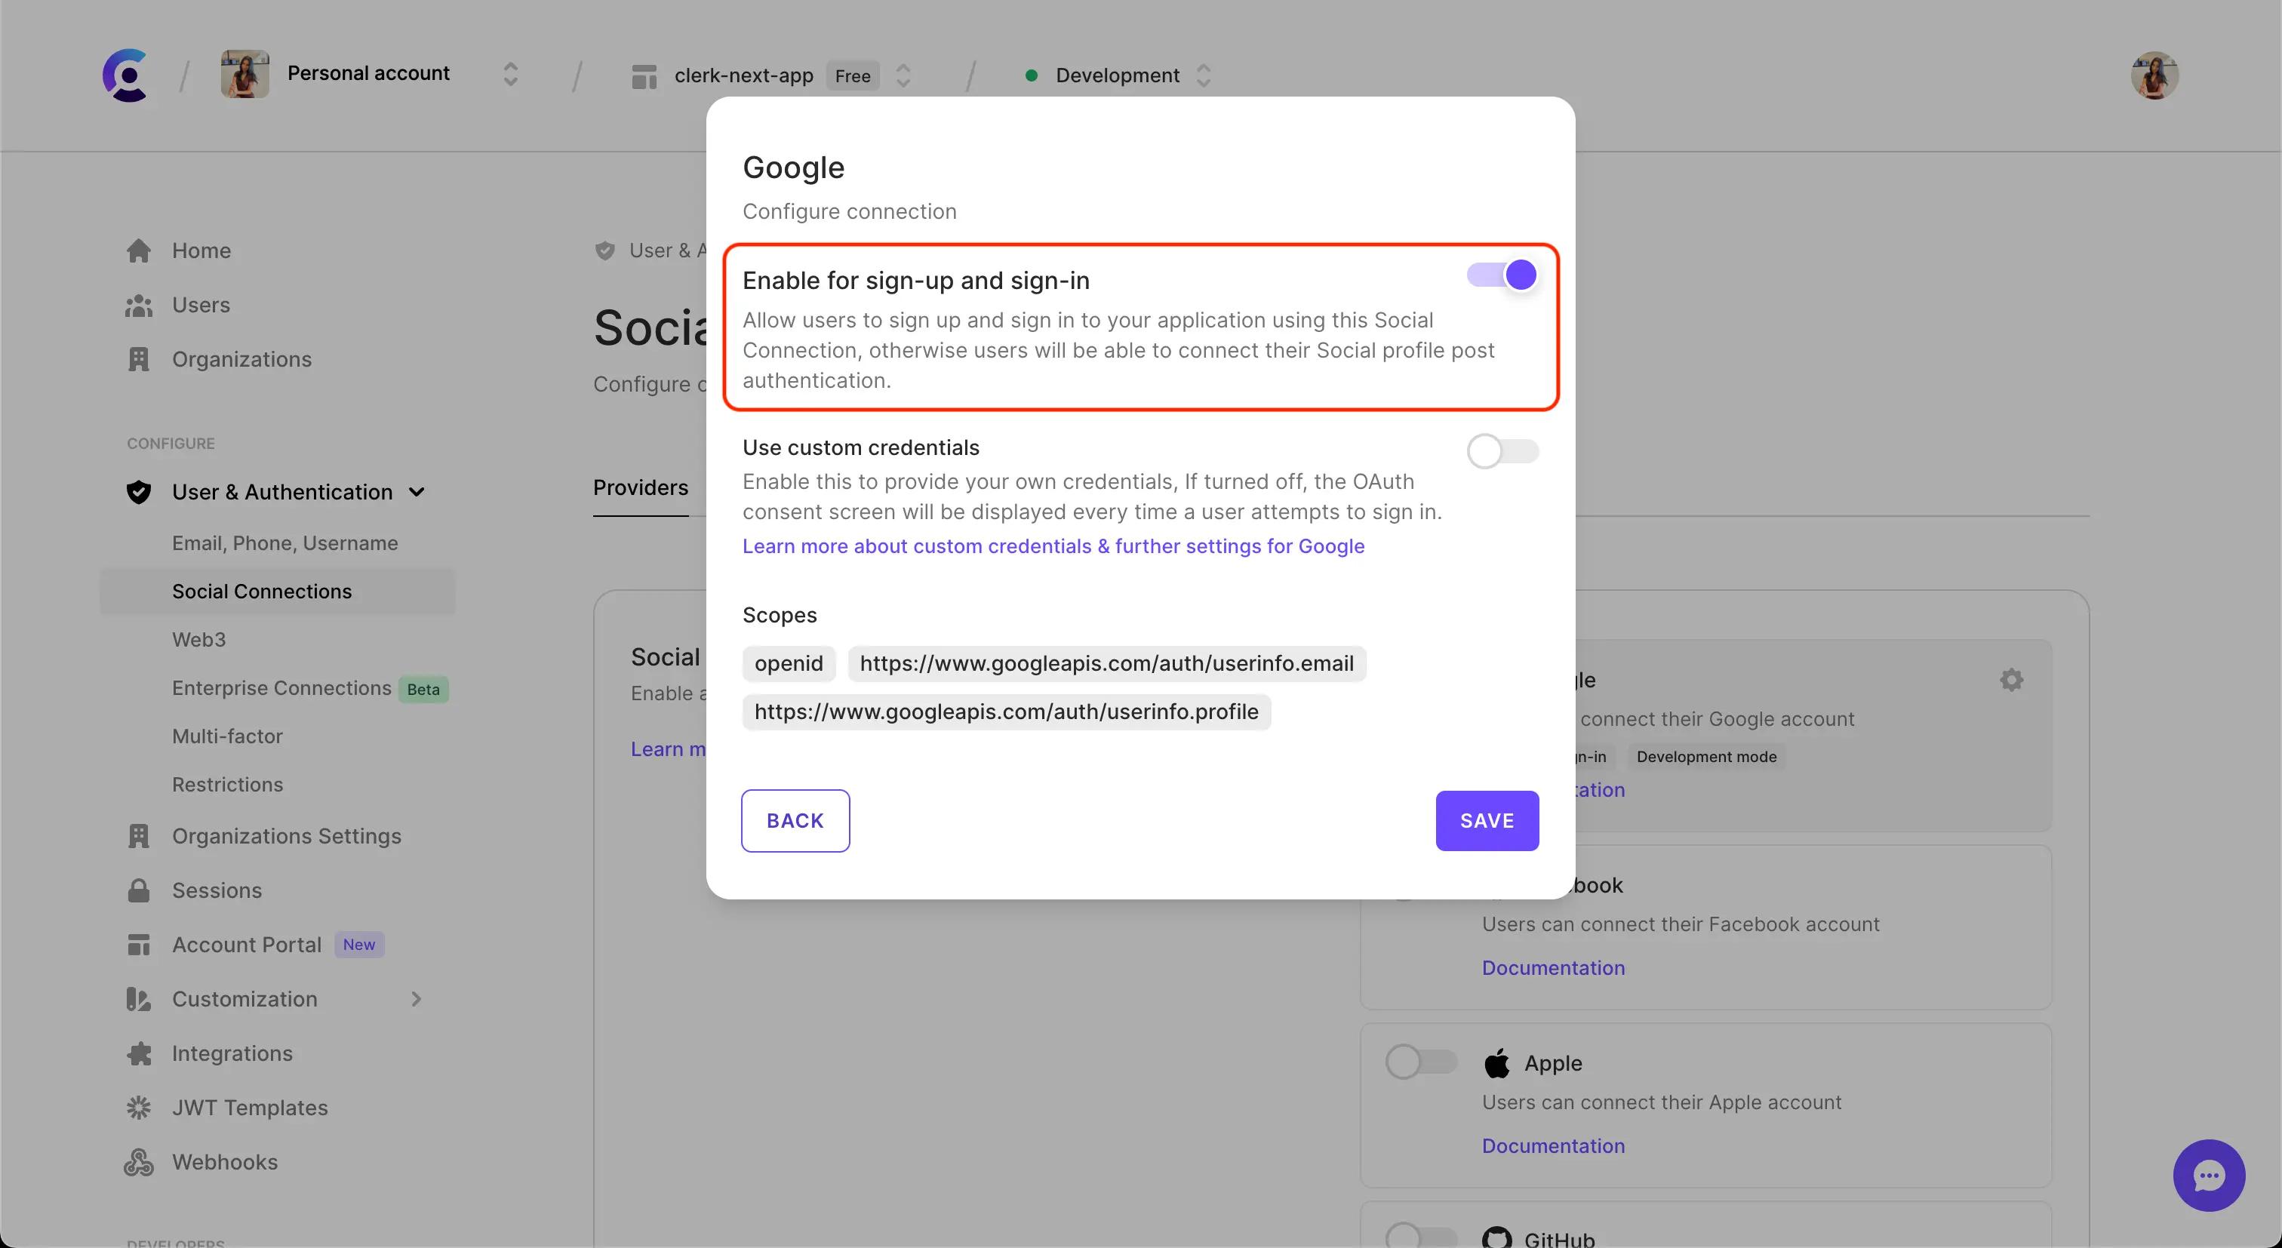Click the Integrations sidebar icon

click(x=140, y=1054)
